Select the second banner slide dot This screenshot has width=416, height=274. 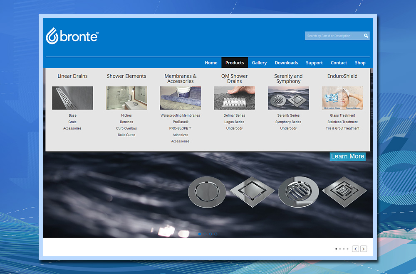click(x=205, y=234)
